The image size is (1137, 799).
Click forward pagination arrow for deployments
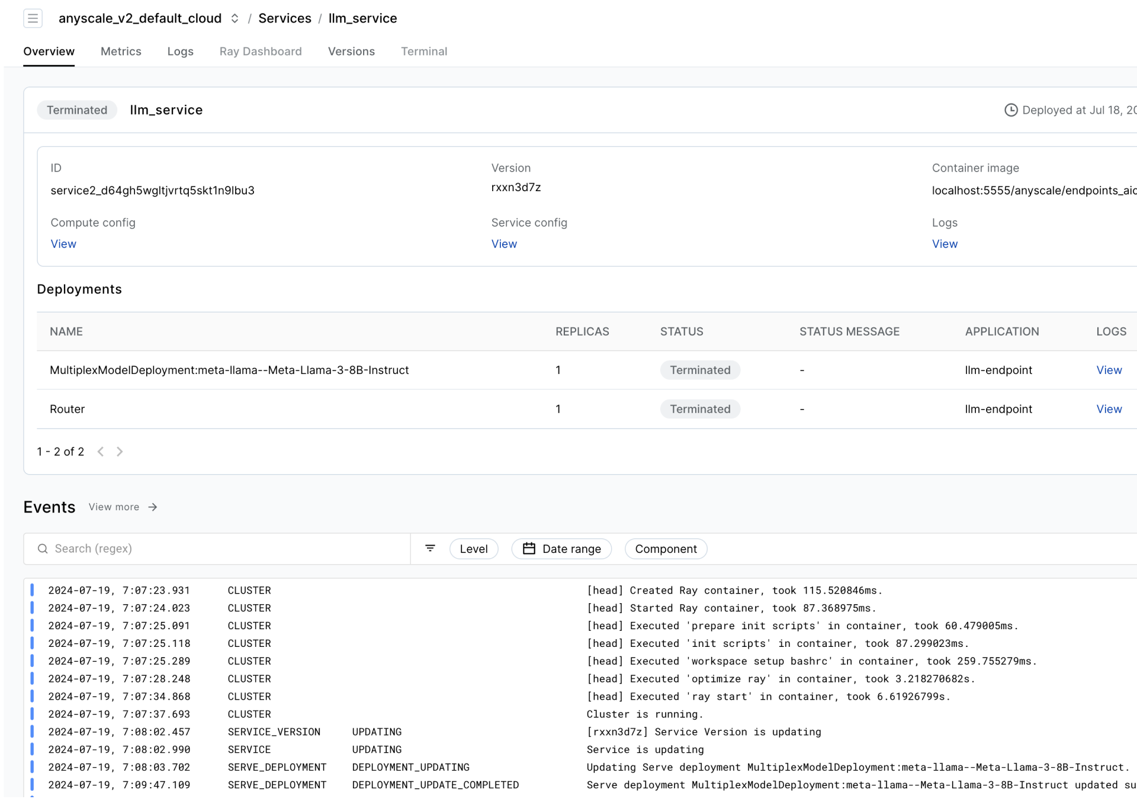point(120,450)
